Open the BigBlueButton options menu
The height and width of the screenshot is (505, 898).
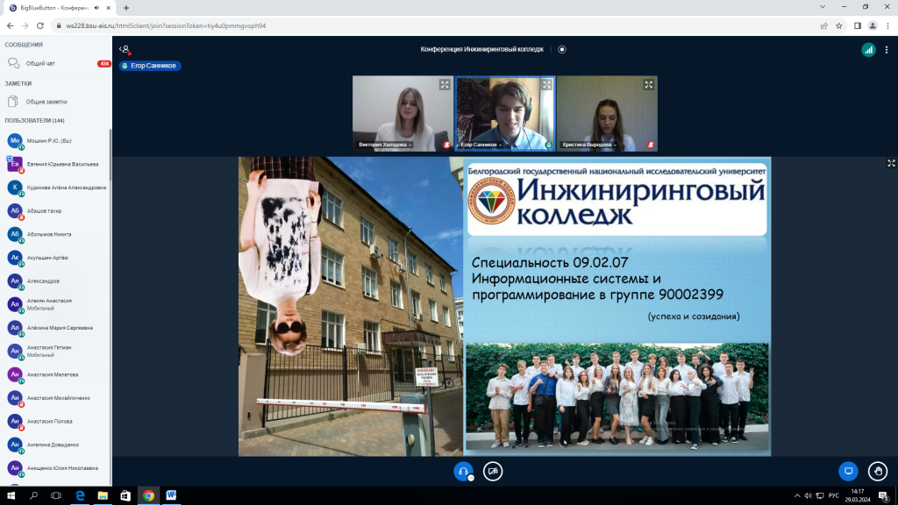tap(887, 50)
